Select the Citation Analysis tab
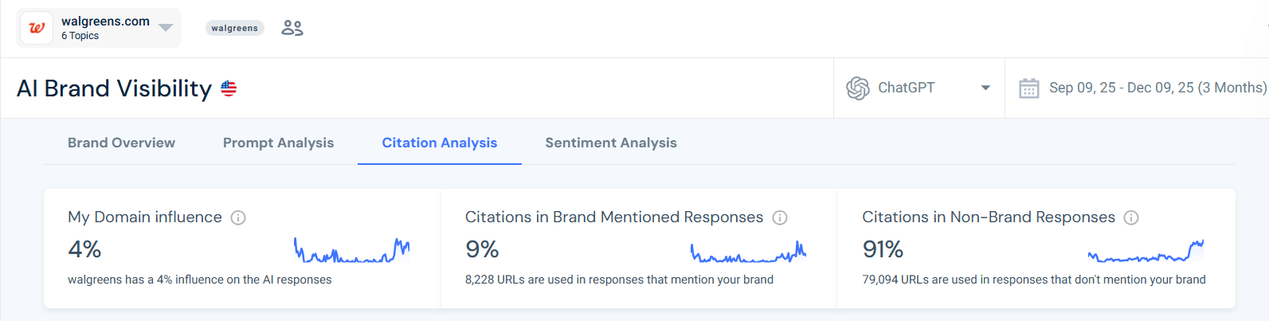Viewport: 1269px width, 321px height. [439, 143]
